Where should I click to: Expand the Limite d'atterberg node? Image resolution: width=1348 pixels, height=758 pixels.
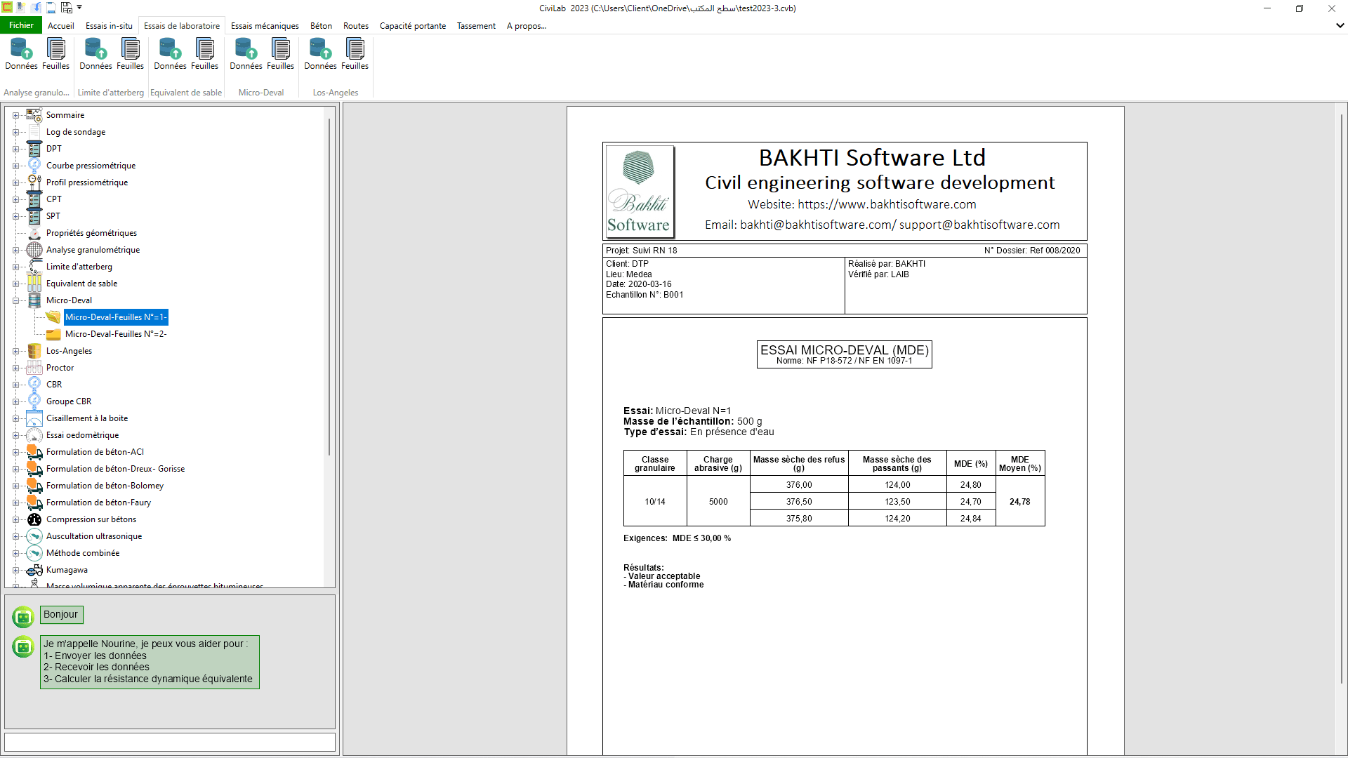[x=15, y=267]
